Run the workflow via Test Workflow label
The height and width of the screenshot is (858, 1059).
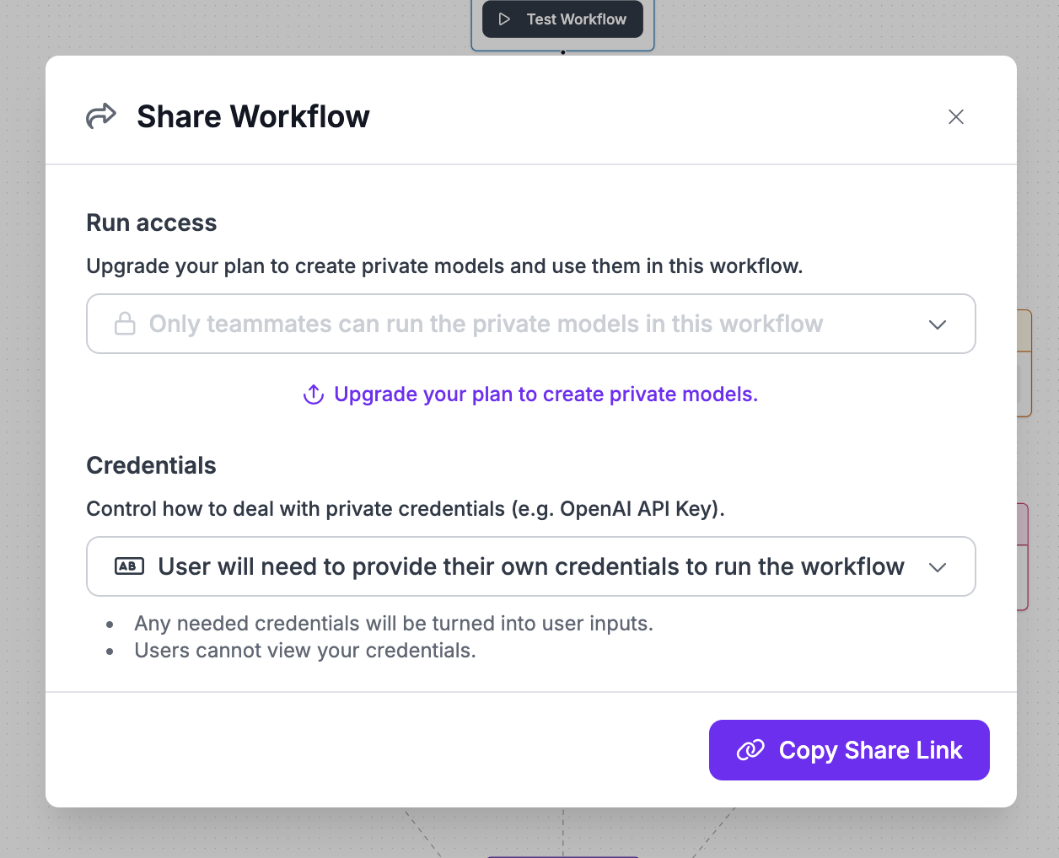tap(576, 19)
